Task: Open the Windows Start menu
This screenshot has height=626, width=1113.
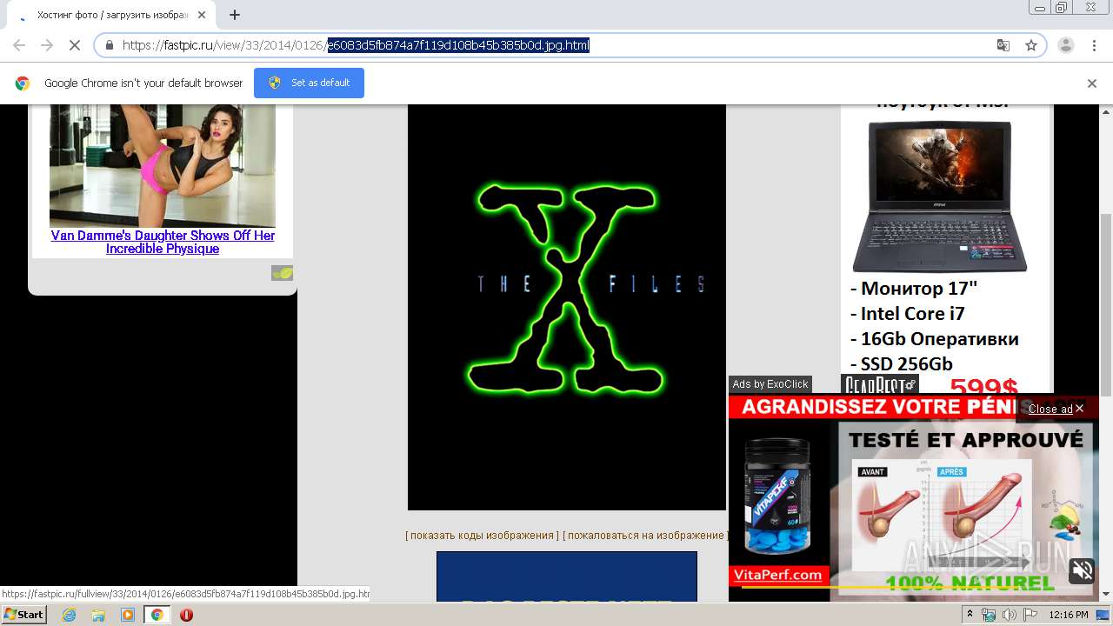Action: coord(23,614)
